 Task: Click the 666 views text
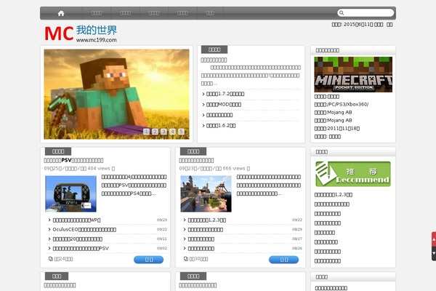point(234,168)
